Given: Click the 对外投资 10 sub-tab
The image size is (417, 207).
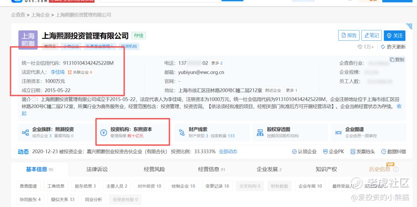Looking at the screenshot, I should (149, 186).
